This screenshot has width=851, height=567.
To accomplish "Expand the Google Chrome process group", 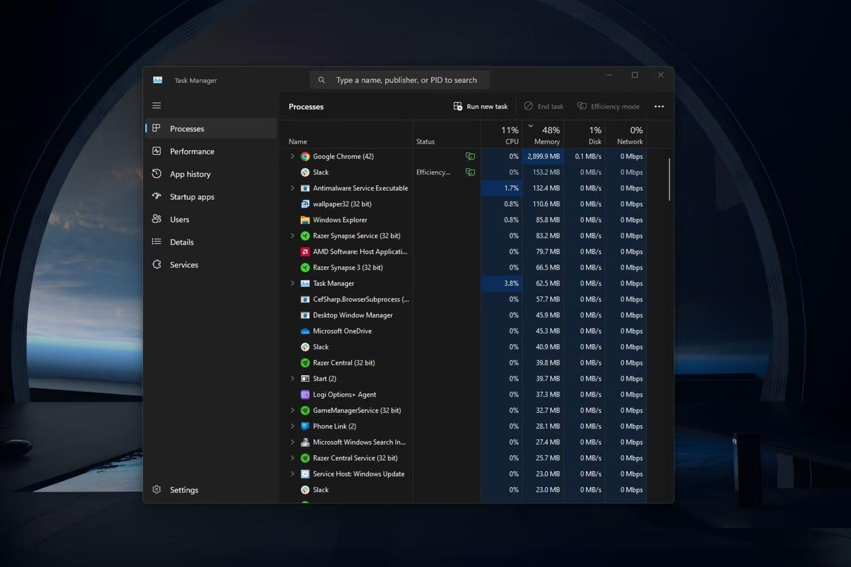I will pyautogui.click(x=292, y=156).
